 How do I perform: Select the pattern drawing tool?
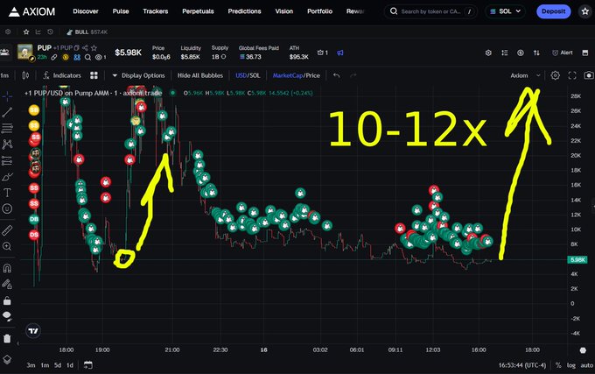pos(7,145)
